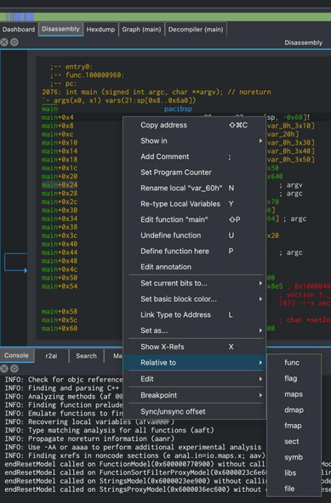Click the main+0x54 address
Screen dimensions: 331x503
coord(60,286)
